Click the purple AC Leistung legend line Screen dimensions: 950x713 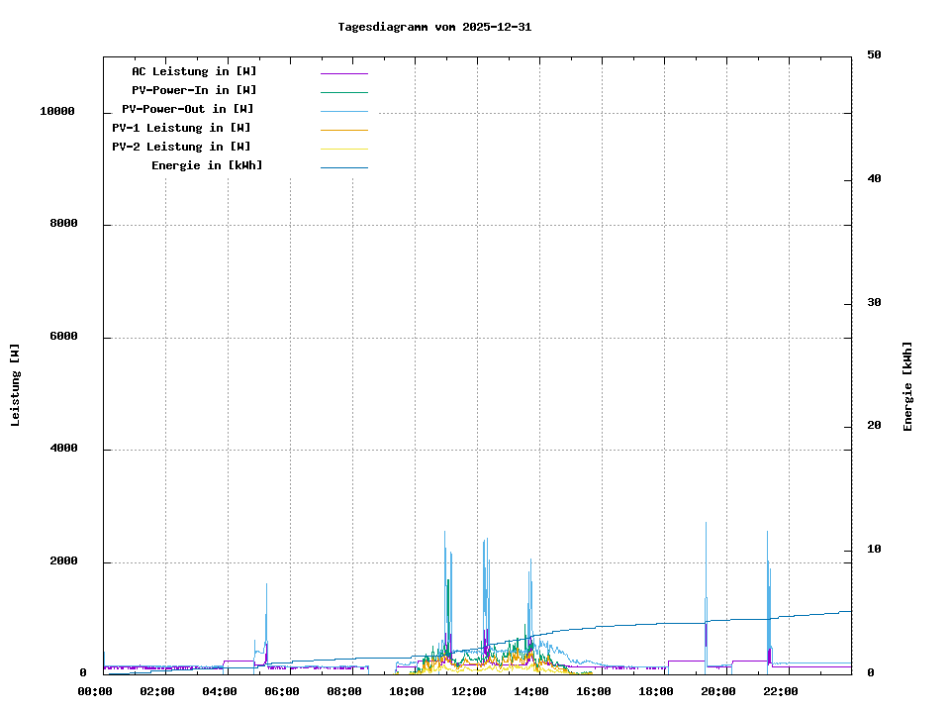pos(343,73)
